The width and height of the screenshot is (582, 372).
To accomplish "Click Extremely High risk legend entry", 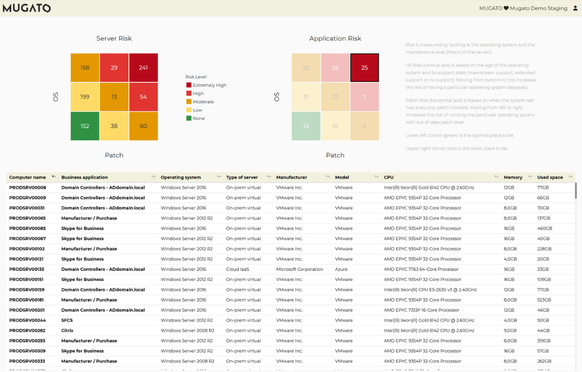I will click(x=209, y=85).
